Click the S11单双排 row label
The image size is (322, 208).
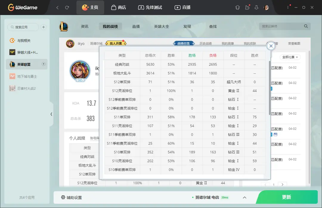pos(122,117)
